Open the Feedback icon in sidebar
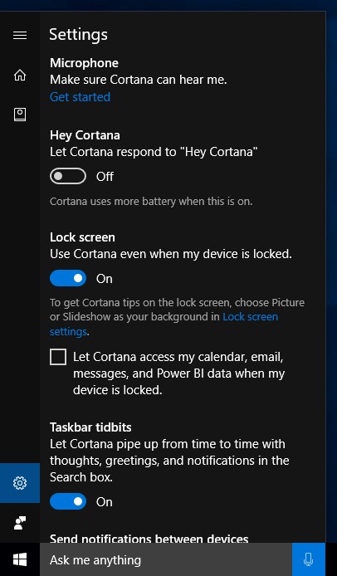Viewport: 337px width, 576px height. [20, 523]
